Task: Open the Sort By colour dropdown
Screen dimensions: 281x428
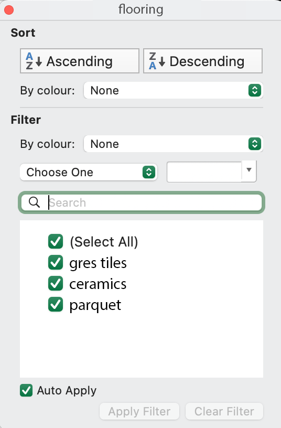Action: (173, 90)
